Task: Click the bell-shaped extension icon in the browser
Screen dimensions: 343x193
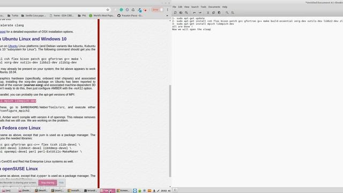Action: pyautogui.click(x=133, y=10)
